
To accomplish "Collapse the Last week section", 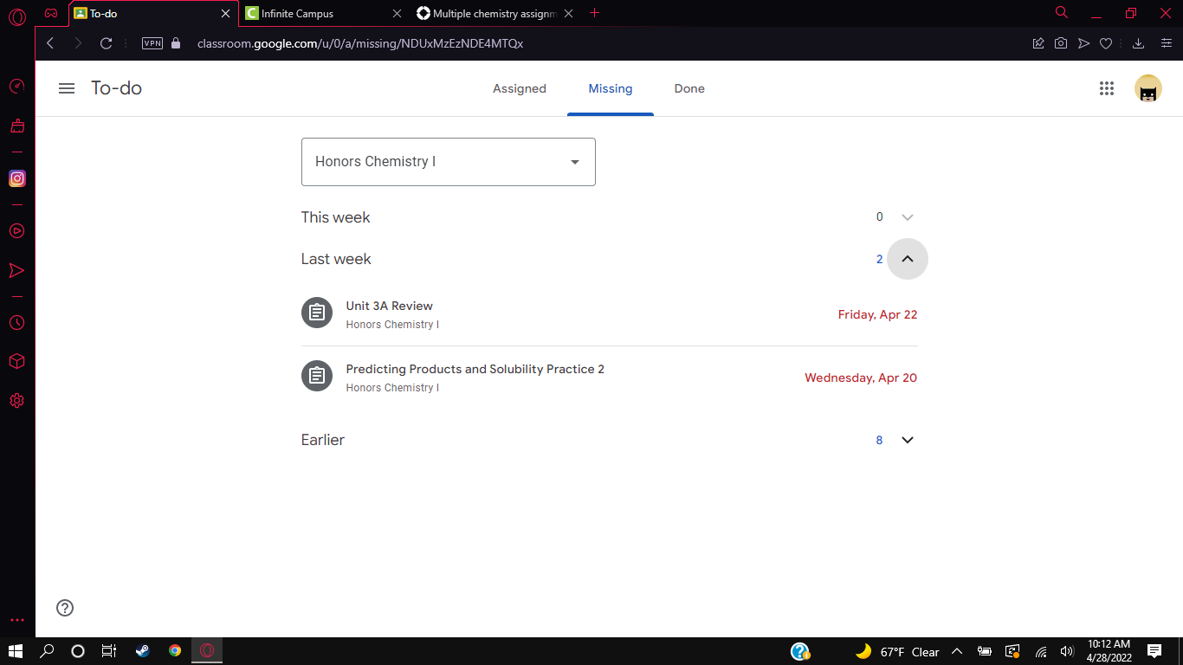I will [x=908, y=259].
